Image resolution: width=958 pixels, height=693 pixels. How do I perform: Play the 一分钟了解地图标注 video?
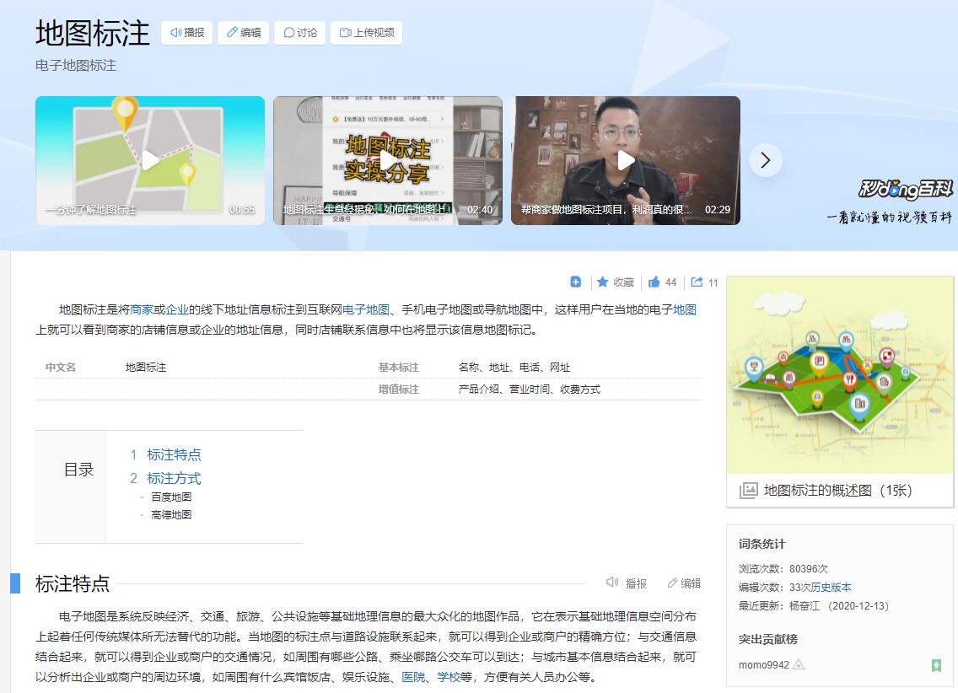click(150, 160)
